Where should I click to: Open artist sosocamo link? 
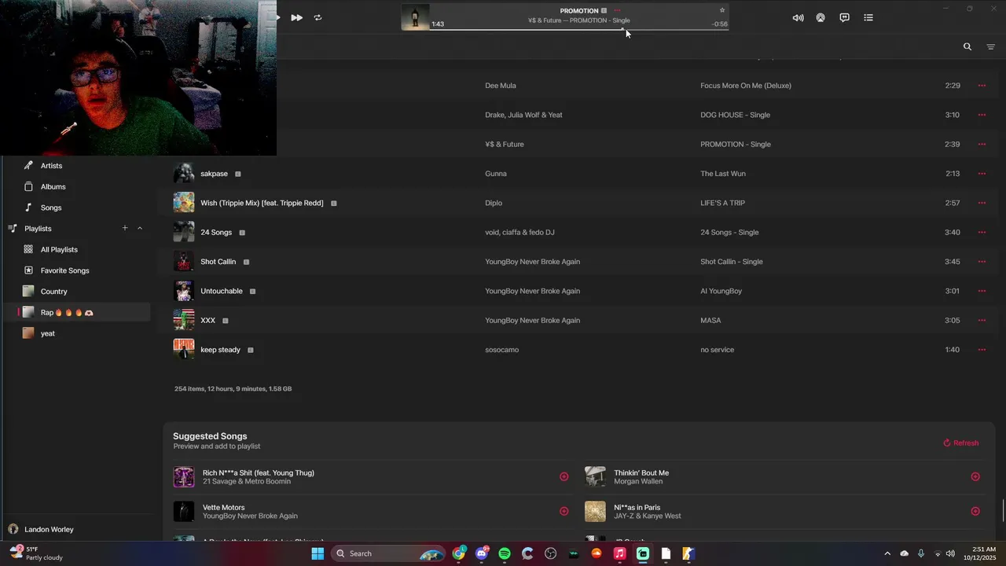point(501,350)
